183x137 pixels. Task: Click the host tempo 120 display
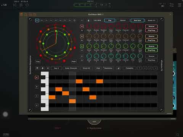(4, 5)
